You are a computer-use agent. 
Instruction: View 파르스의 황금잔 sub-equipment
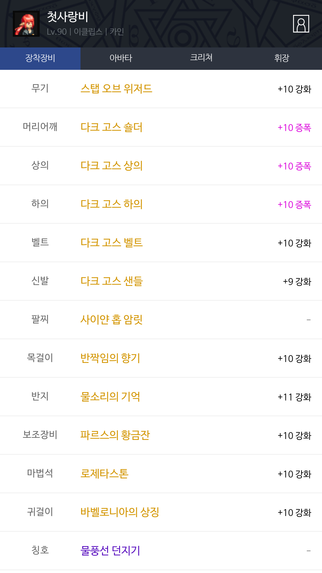(115, 435)
